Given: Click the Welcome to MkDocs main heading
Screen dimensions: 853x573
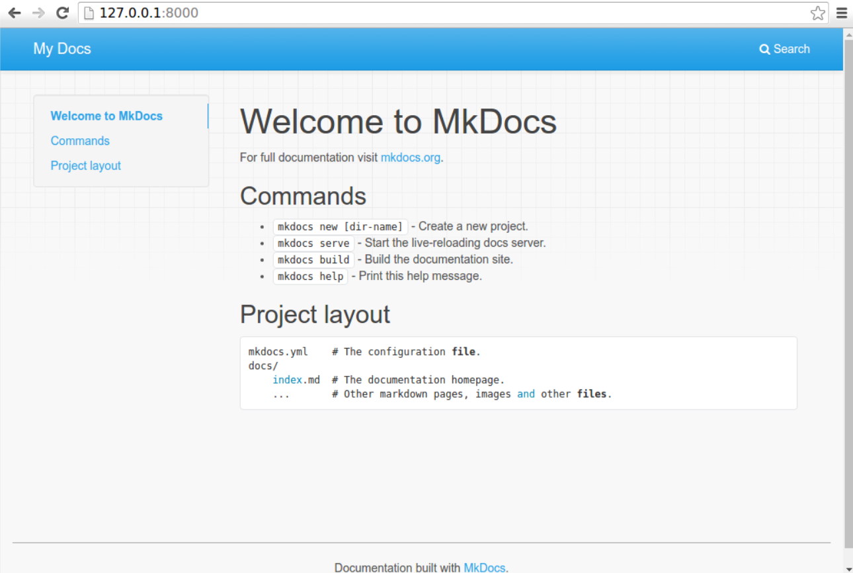Looking at the screenshot, I should coord(398,122).
